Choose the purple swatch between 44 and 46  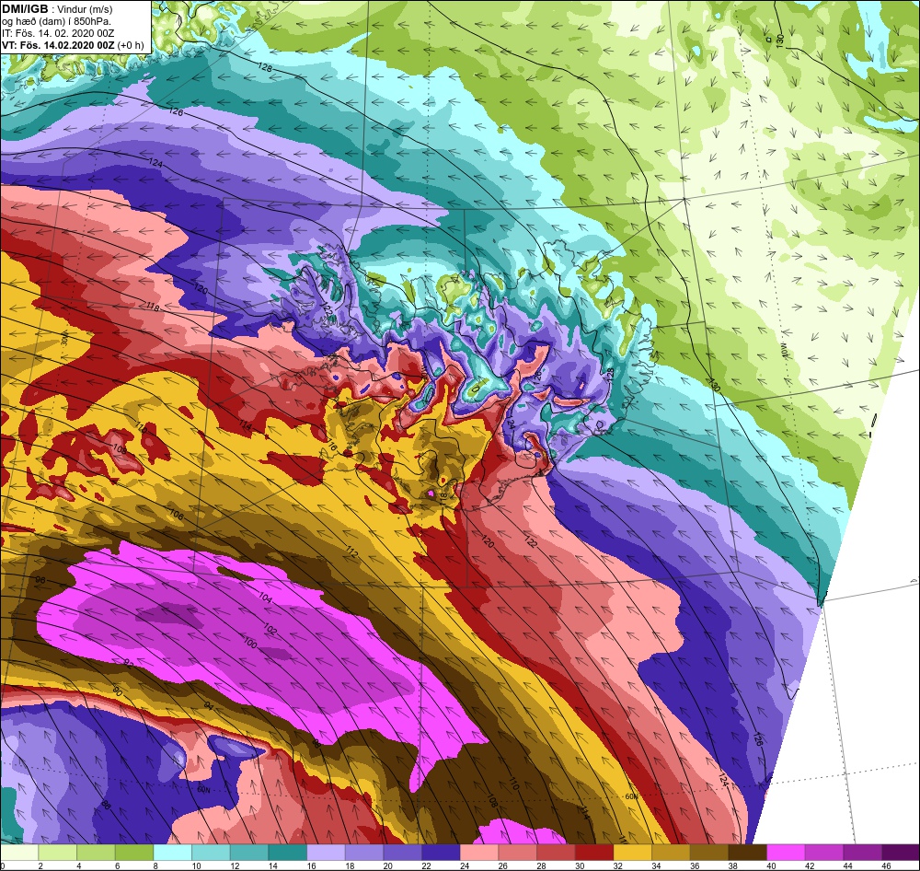click(x=863, y=853)
